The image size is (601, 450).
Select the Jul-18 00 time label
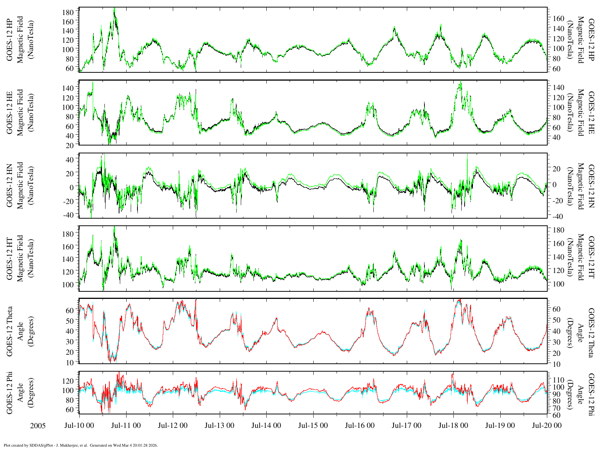point(453,426)
